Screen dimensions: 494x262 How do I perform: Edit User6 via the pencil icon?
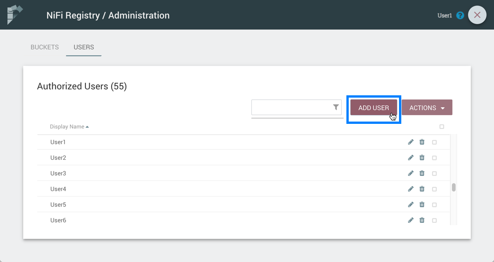411,221
